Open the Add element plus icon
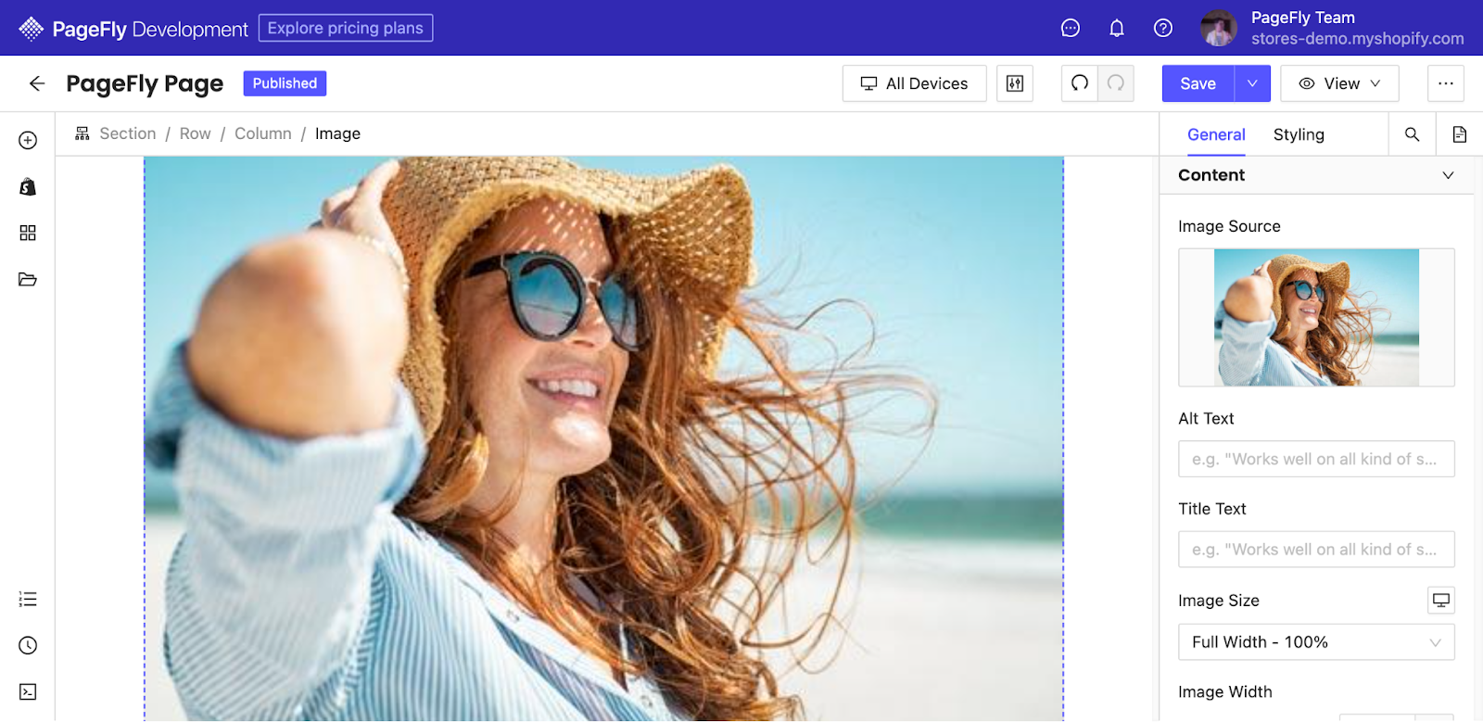The image size is (1483, 722). click(28, 140)
